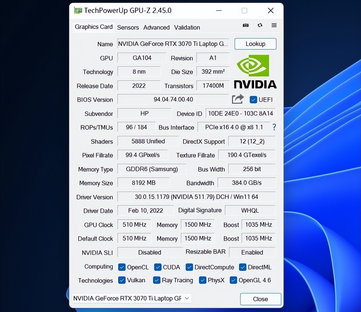Click the Close button at bottom
Viewport: 361px width, 312px height.
261,299
